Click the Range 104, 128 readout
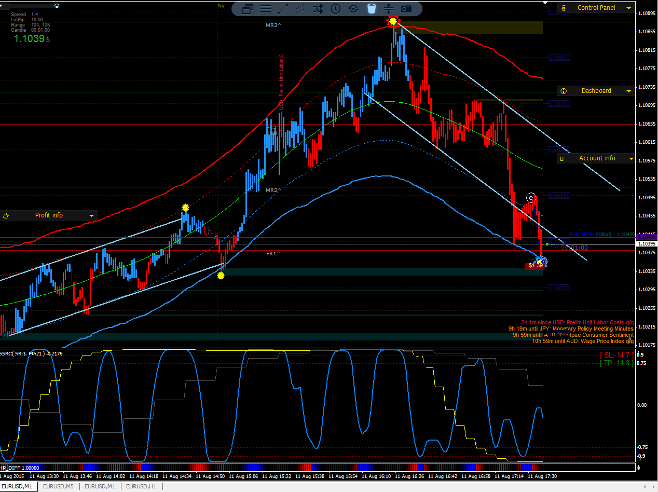This screenshot has width=658, height=492. click(x=30, y=25)
